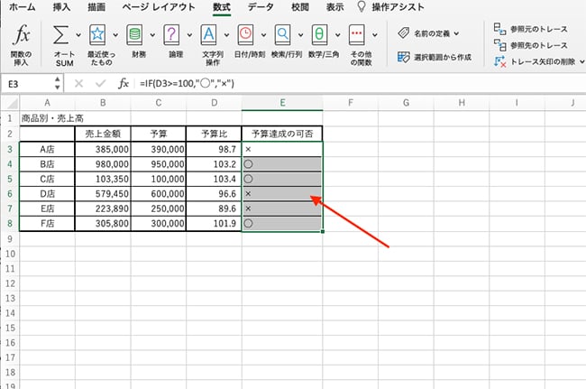The width and height of the screenshot is (586, 389).
Task: Click Create from Selection (選択範囲から作成) icon
Action: coord(404,57)
